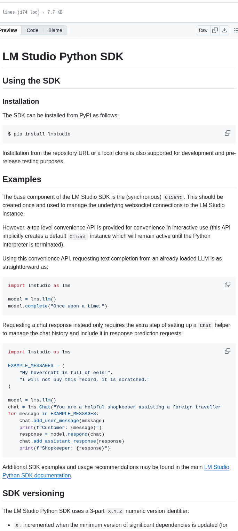This screenshot has height=531, width=238.
Task: Open the file outline panel
Action: (x=236, y=30)
